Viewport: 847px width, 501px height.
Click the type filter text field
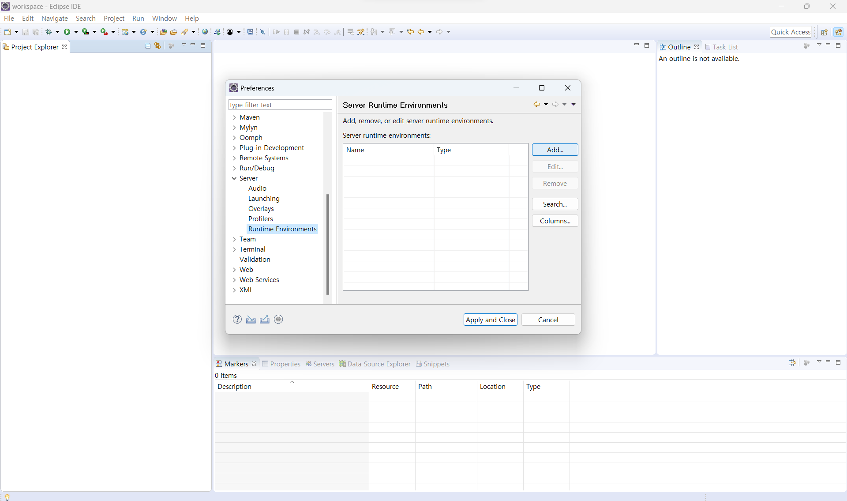[x=280, y=105]
